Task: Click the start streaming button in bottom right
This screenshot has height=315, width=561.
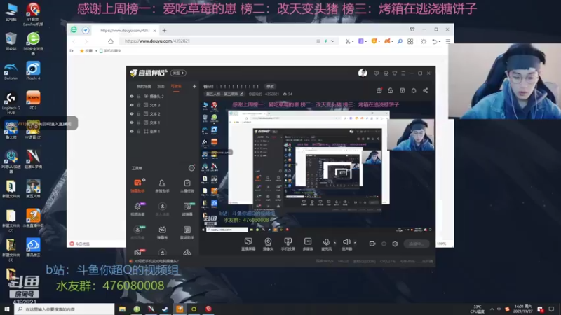Action: 417,244
